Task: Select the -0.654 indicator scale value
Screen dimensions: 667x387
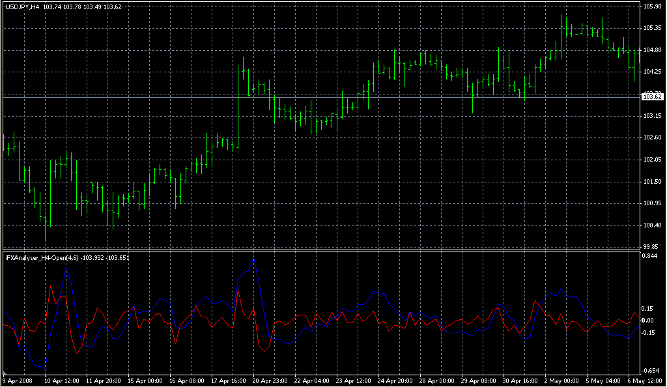Action: (650, 371)
